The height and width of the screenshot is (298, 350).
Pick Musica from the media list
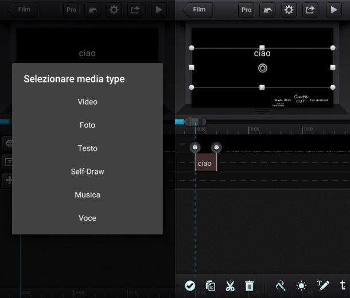tap(87, 194)
